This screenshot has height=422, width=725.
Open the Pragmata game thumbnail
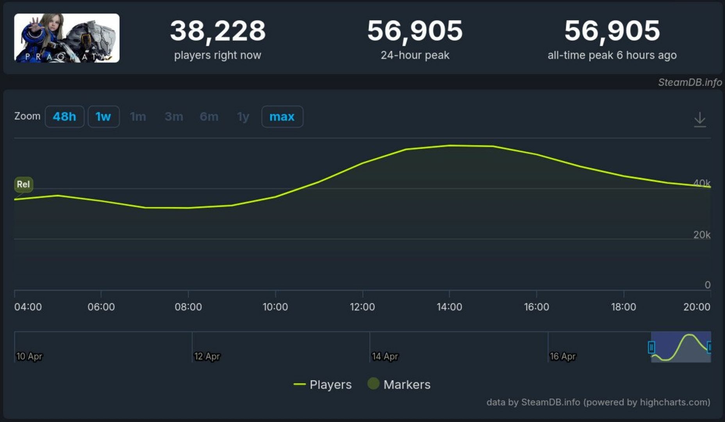point(67,38)
